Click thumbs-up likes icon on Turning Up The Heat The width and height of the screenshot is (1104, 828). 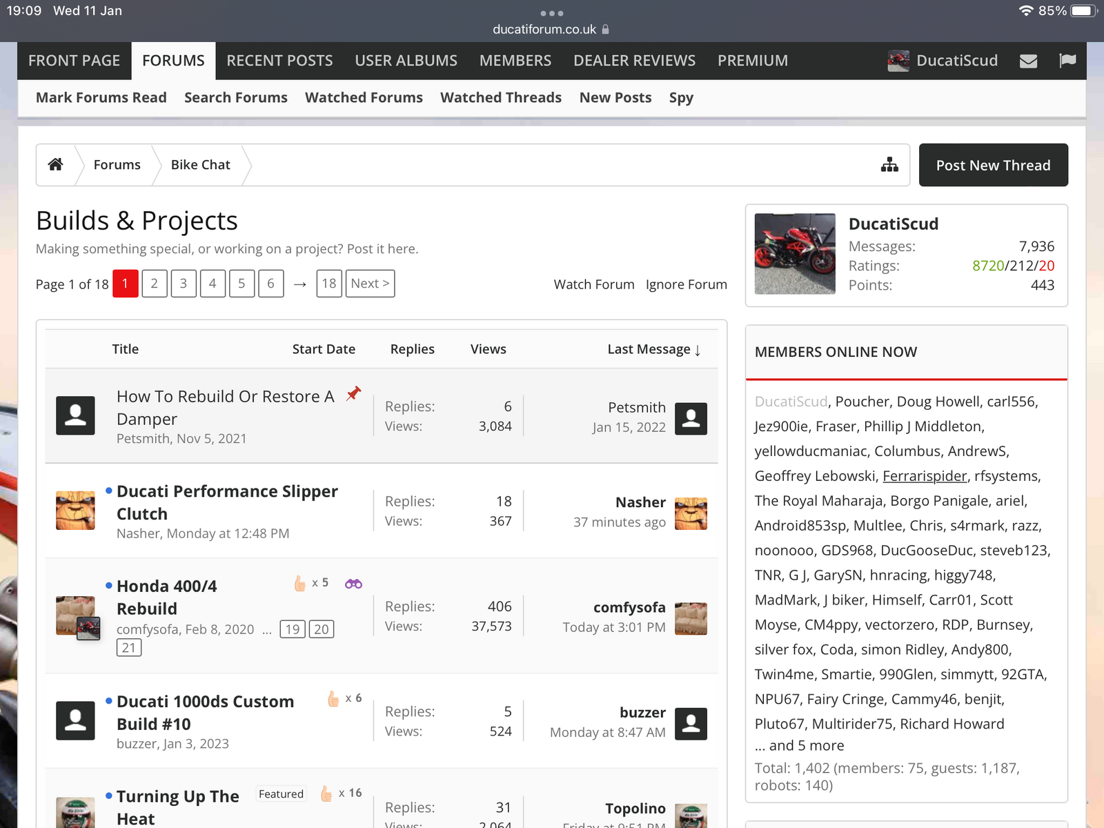326,793
